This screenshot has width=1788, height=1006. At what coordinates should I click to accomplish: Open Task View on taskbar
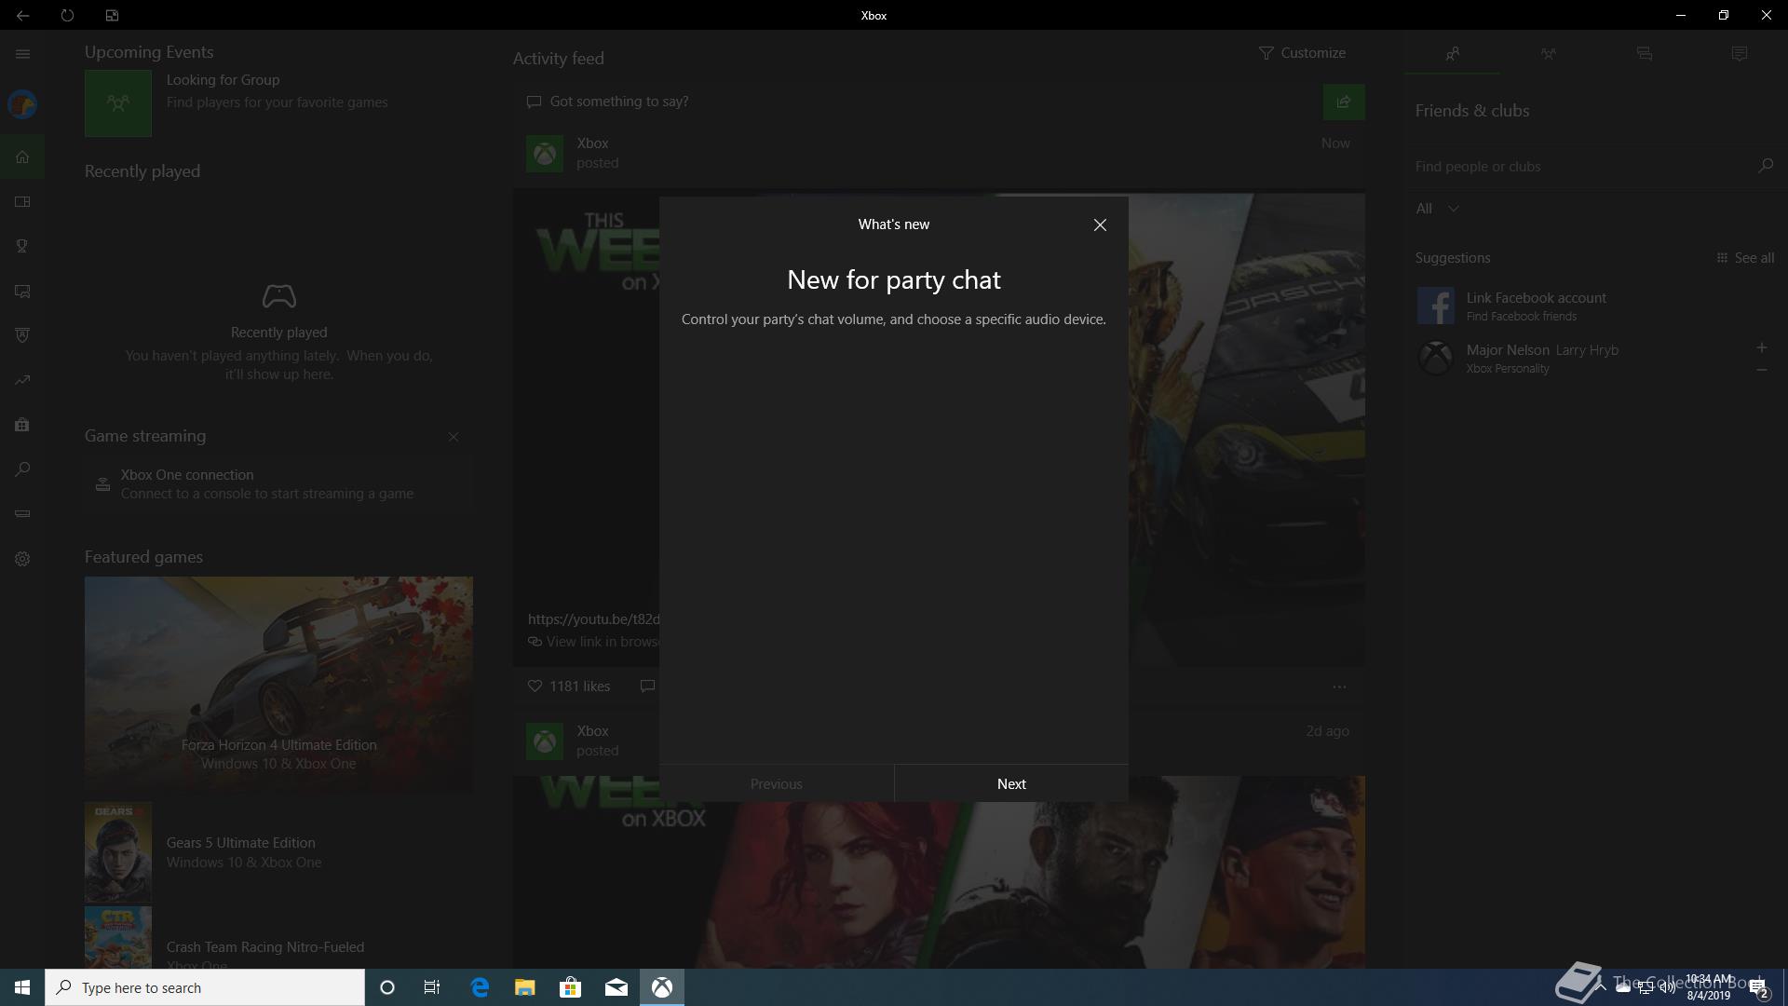coord(432,987)
